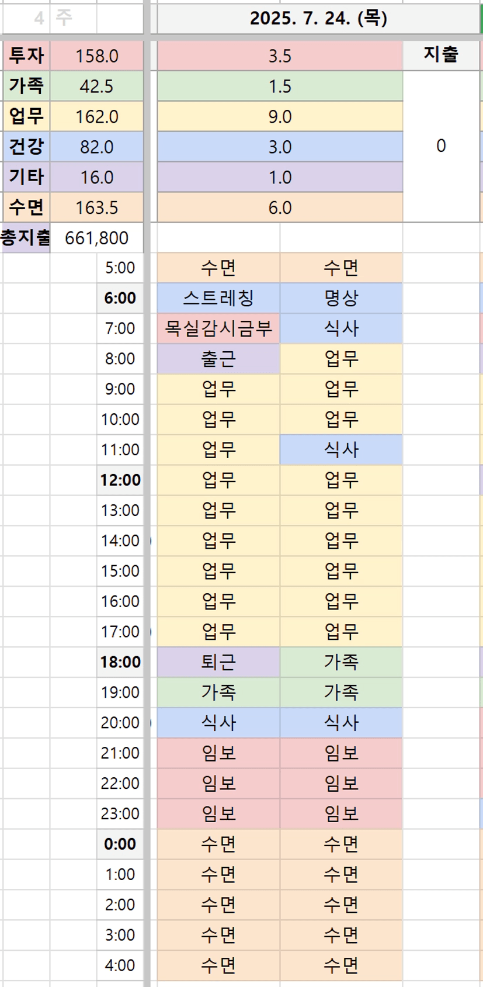Click the date header 2025. 7. 24. (목)
Screen dimensions: 483x987
click(318, 19)
